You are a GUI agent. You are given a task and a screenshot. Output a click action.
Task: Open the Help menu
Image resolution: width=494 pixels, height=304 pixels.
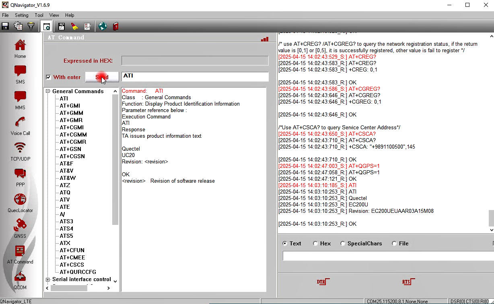coord(70,15)
